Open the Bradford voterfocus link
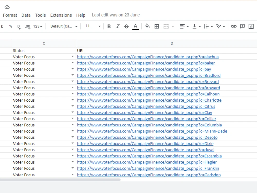This screenshot has width=257, height=193. pos(149,75)
